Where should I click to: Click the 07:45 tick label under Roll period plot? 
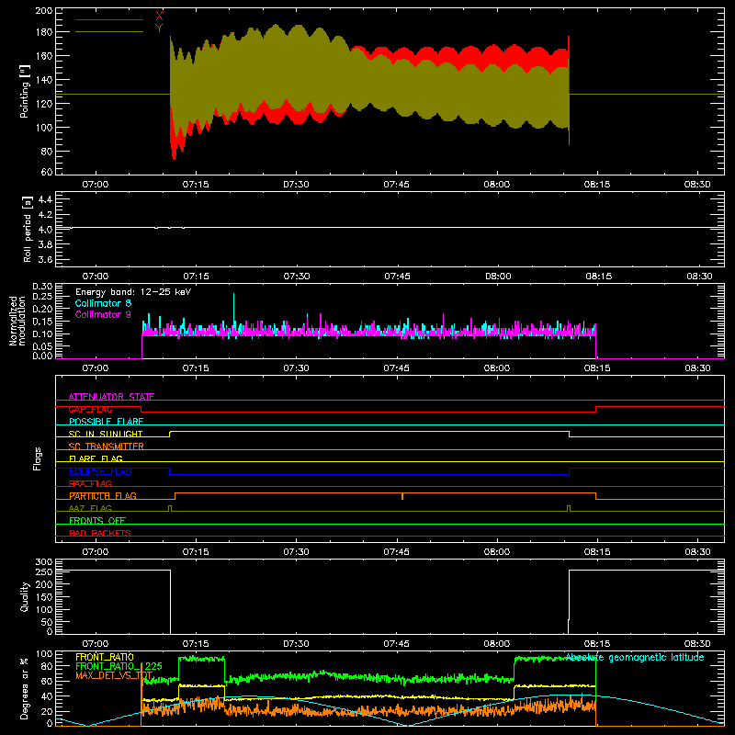click(x=397, y=277)
